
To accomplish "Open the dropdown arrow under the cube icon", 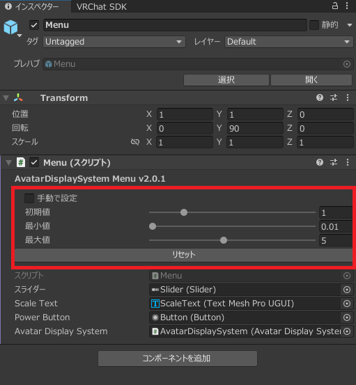I will click(20, 36).
